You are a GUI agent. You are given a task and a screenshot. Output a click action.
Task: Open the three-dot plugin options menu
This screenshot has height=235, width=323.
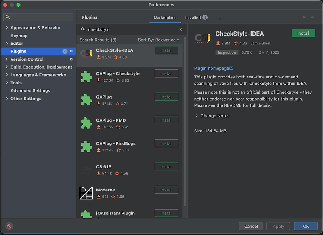220,17
